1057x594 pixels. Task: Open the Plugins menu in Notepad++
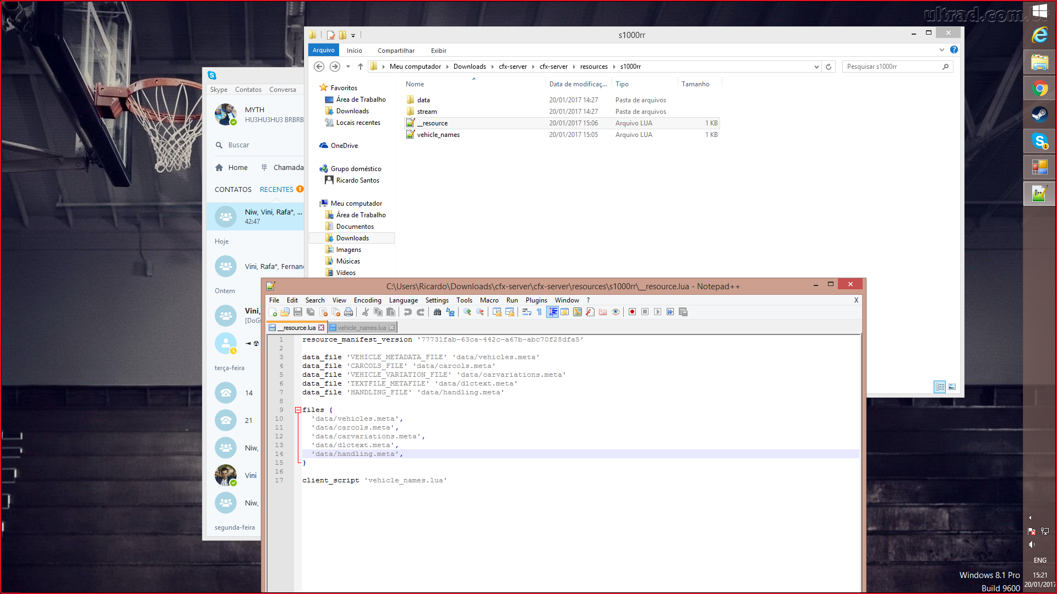(x=536, y=300)
